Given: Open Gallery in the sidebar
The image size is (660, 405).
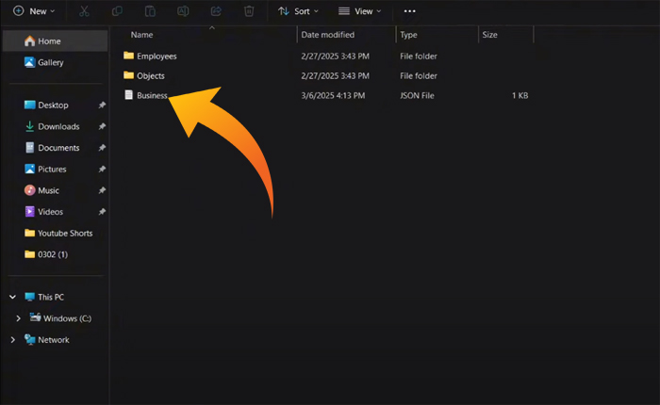Looking at the screenshot, I should 50,62.
